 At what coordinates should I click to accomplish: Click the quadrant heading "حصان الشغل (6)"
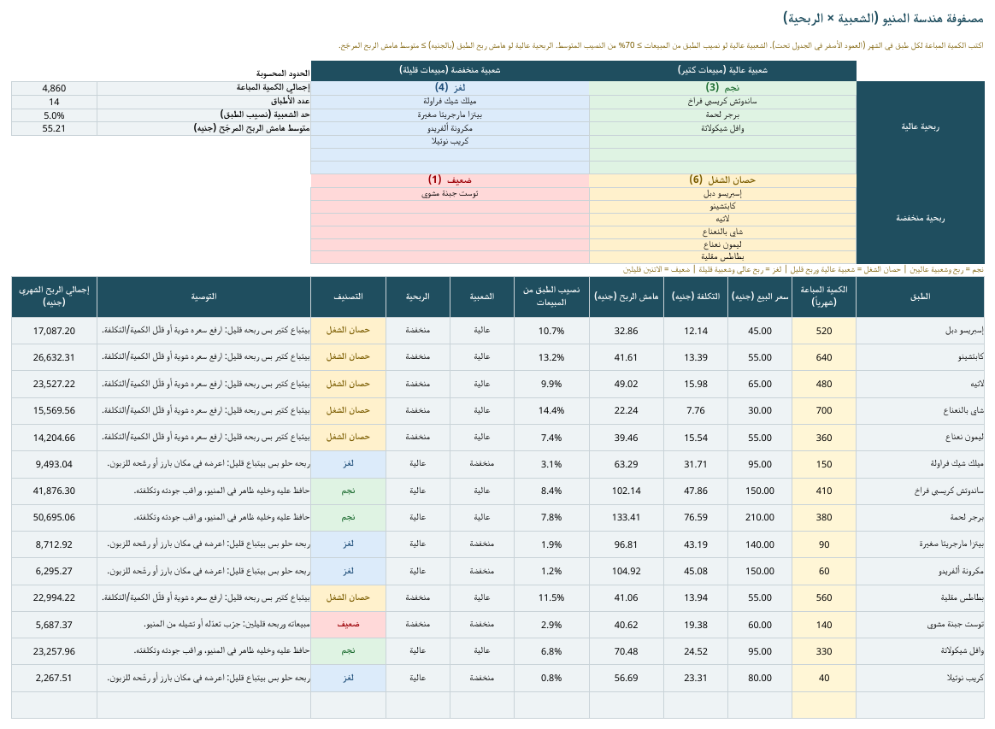pos(723,180)
